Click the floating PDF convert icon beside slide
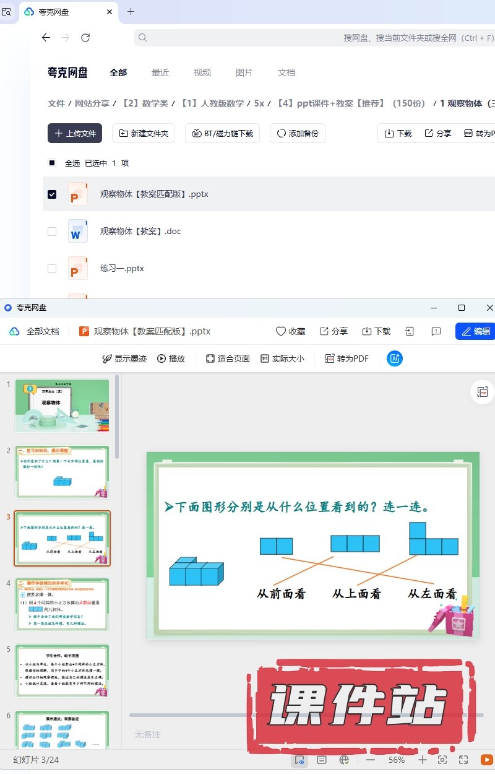This screenshot has width=495, height=774. pos(483,392)
